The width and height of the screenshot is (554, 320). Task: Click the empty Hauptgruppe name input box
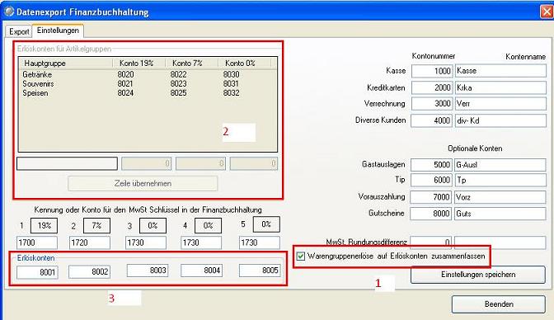pos(67,164)
